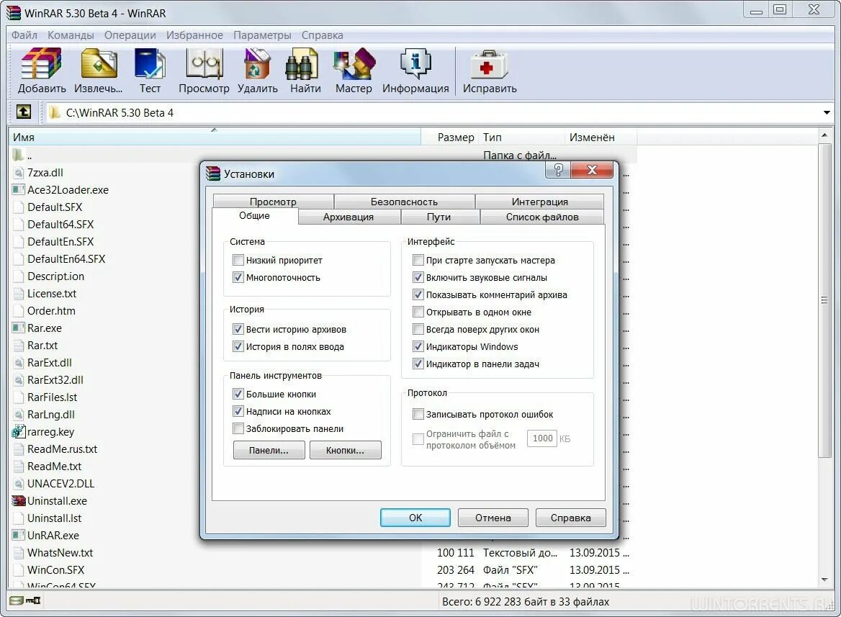Switch to the Архивация tab
Screen dimensions: 841x617
coord(348,217)
